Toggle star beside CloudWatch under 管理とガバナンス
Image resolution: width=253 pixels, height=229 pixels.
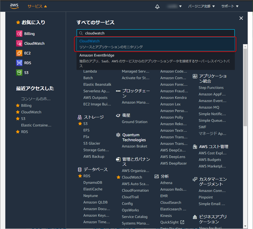(118, 177)
